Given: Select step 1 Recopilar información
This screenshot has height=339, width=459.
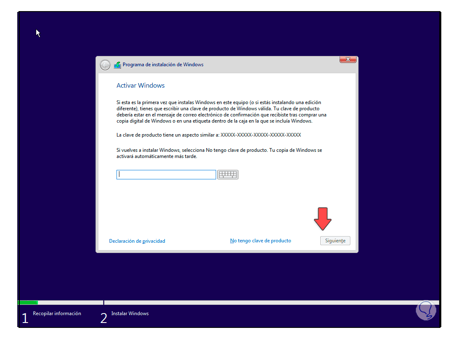Looking at the screenshot, I should (x=56, y=313).
